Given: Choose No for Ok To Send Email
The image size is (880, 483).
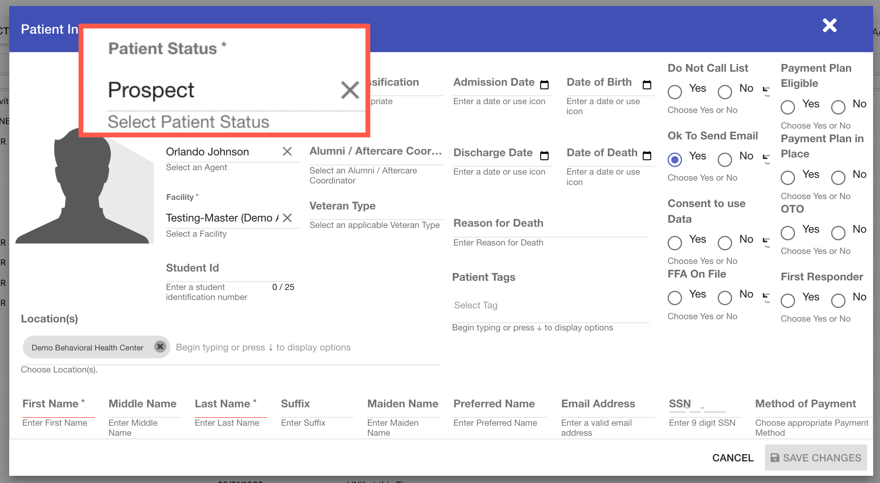Looking at the screenshot, I should (725, 159).
